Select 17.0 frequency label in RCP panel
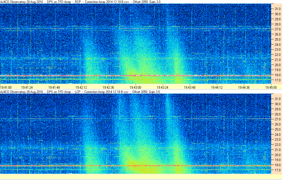 [277, 80]
